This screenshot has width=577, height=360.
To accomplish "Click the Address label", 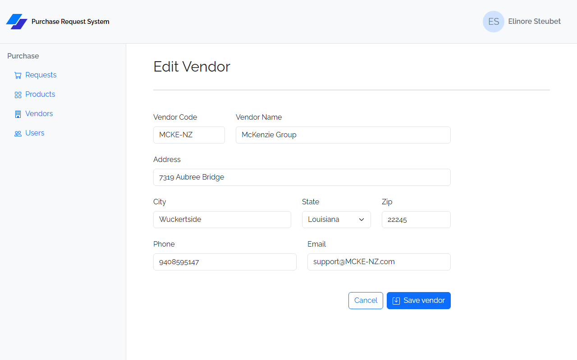I will (x=167, y=159).
